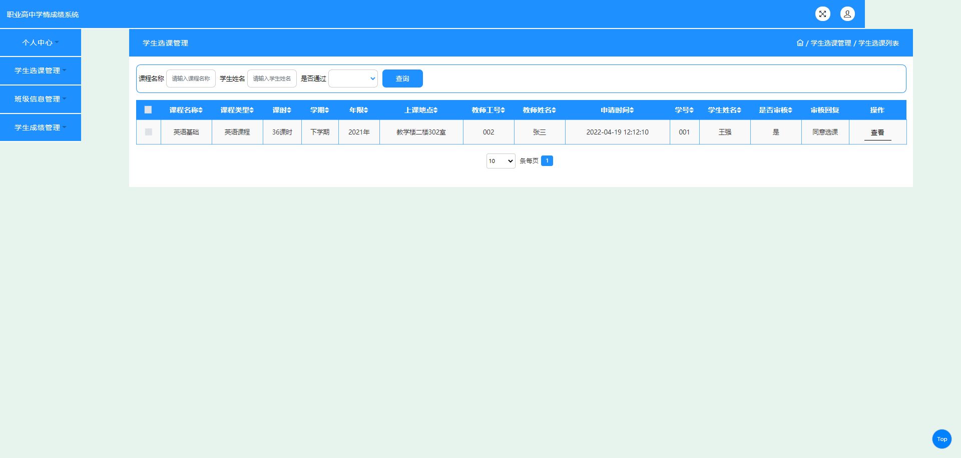Go to page 1 in pagination
Screen dimensions: 961x458
pyautogui.click(x=547, y=160)
